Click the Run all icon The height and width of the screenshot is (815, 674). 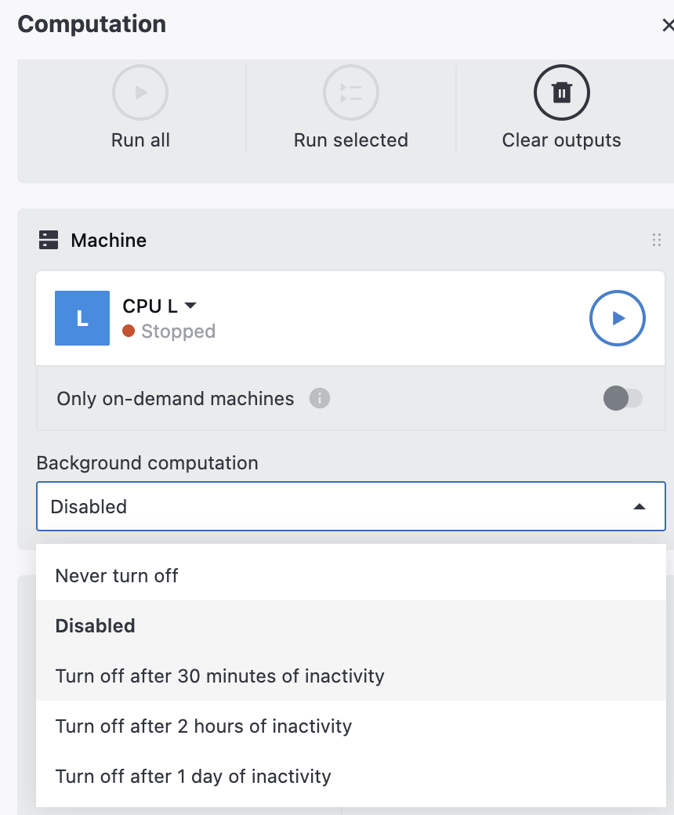pos(140,92)
